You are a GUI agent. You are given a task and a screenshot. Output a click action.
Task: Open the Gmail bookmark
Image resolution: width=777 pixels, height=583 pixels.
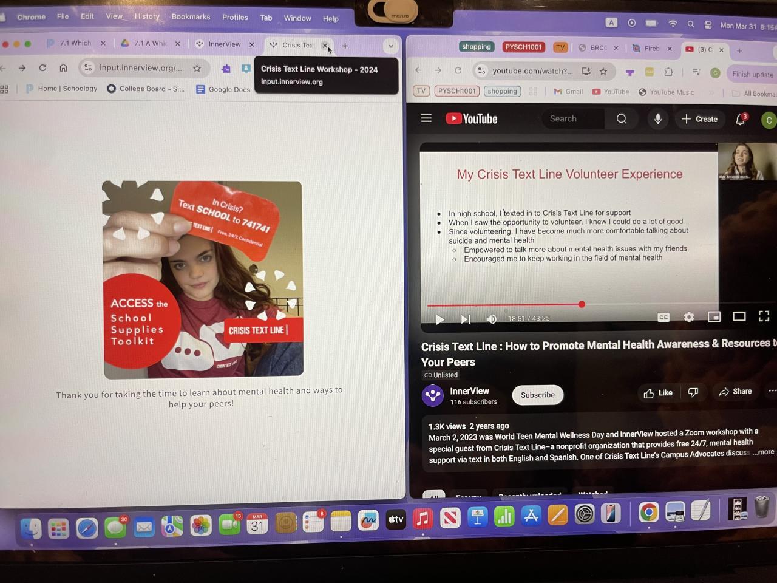(568, 92)
